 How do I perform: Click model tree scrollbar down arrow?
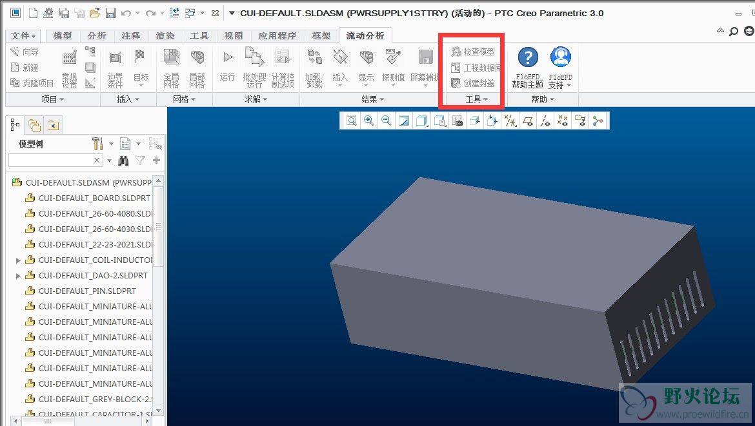click(158, 410)
